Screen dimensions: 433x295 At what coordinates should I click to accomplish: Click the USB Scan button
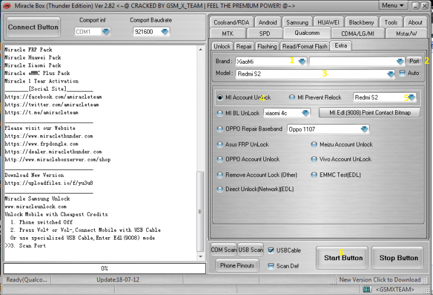250,250
